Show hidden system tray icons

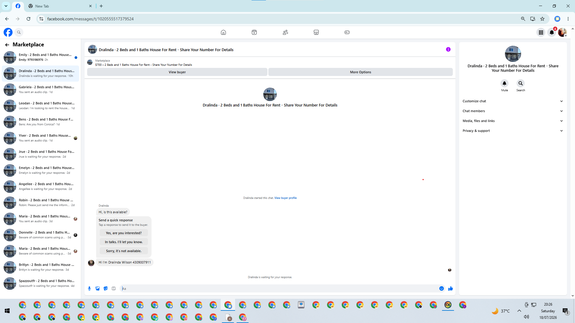tap(519, 311)
